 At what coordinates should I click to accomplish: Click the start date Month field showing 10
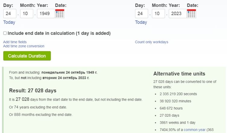pyautogui.click(x=27, y=14)
